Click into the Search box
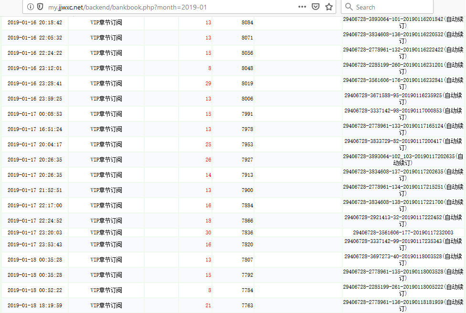Image resolution: width=466 pixels, height=313 pixels. point(387,7)
